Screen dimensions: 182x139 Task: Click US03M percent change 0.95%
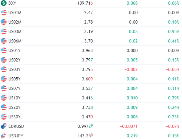[x=174, y=32]
